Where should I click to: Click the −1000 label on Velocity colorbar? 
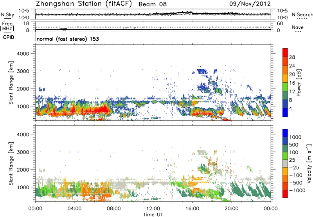coord(297,190)
